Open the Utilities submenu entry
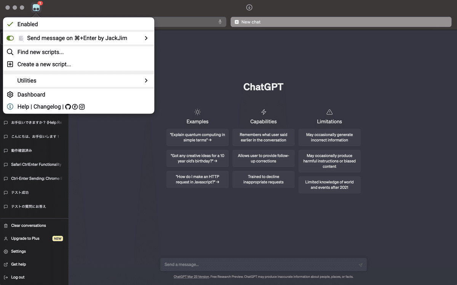This screenshot has width=457, height=285. click(x=78, y=81)
